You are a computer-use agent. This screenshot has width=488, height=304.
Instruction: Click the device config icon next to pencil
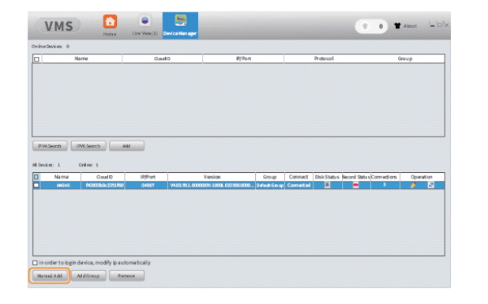(x=430, y=185)
